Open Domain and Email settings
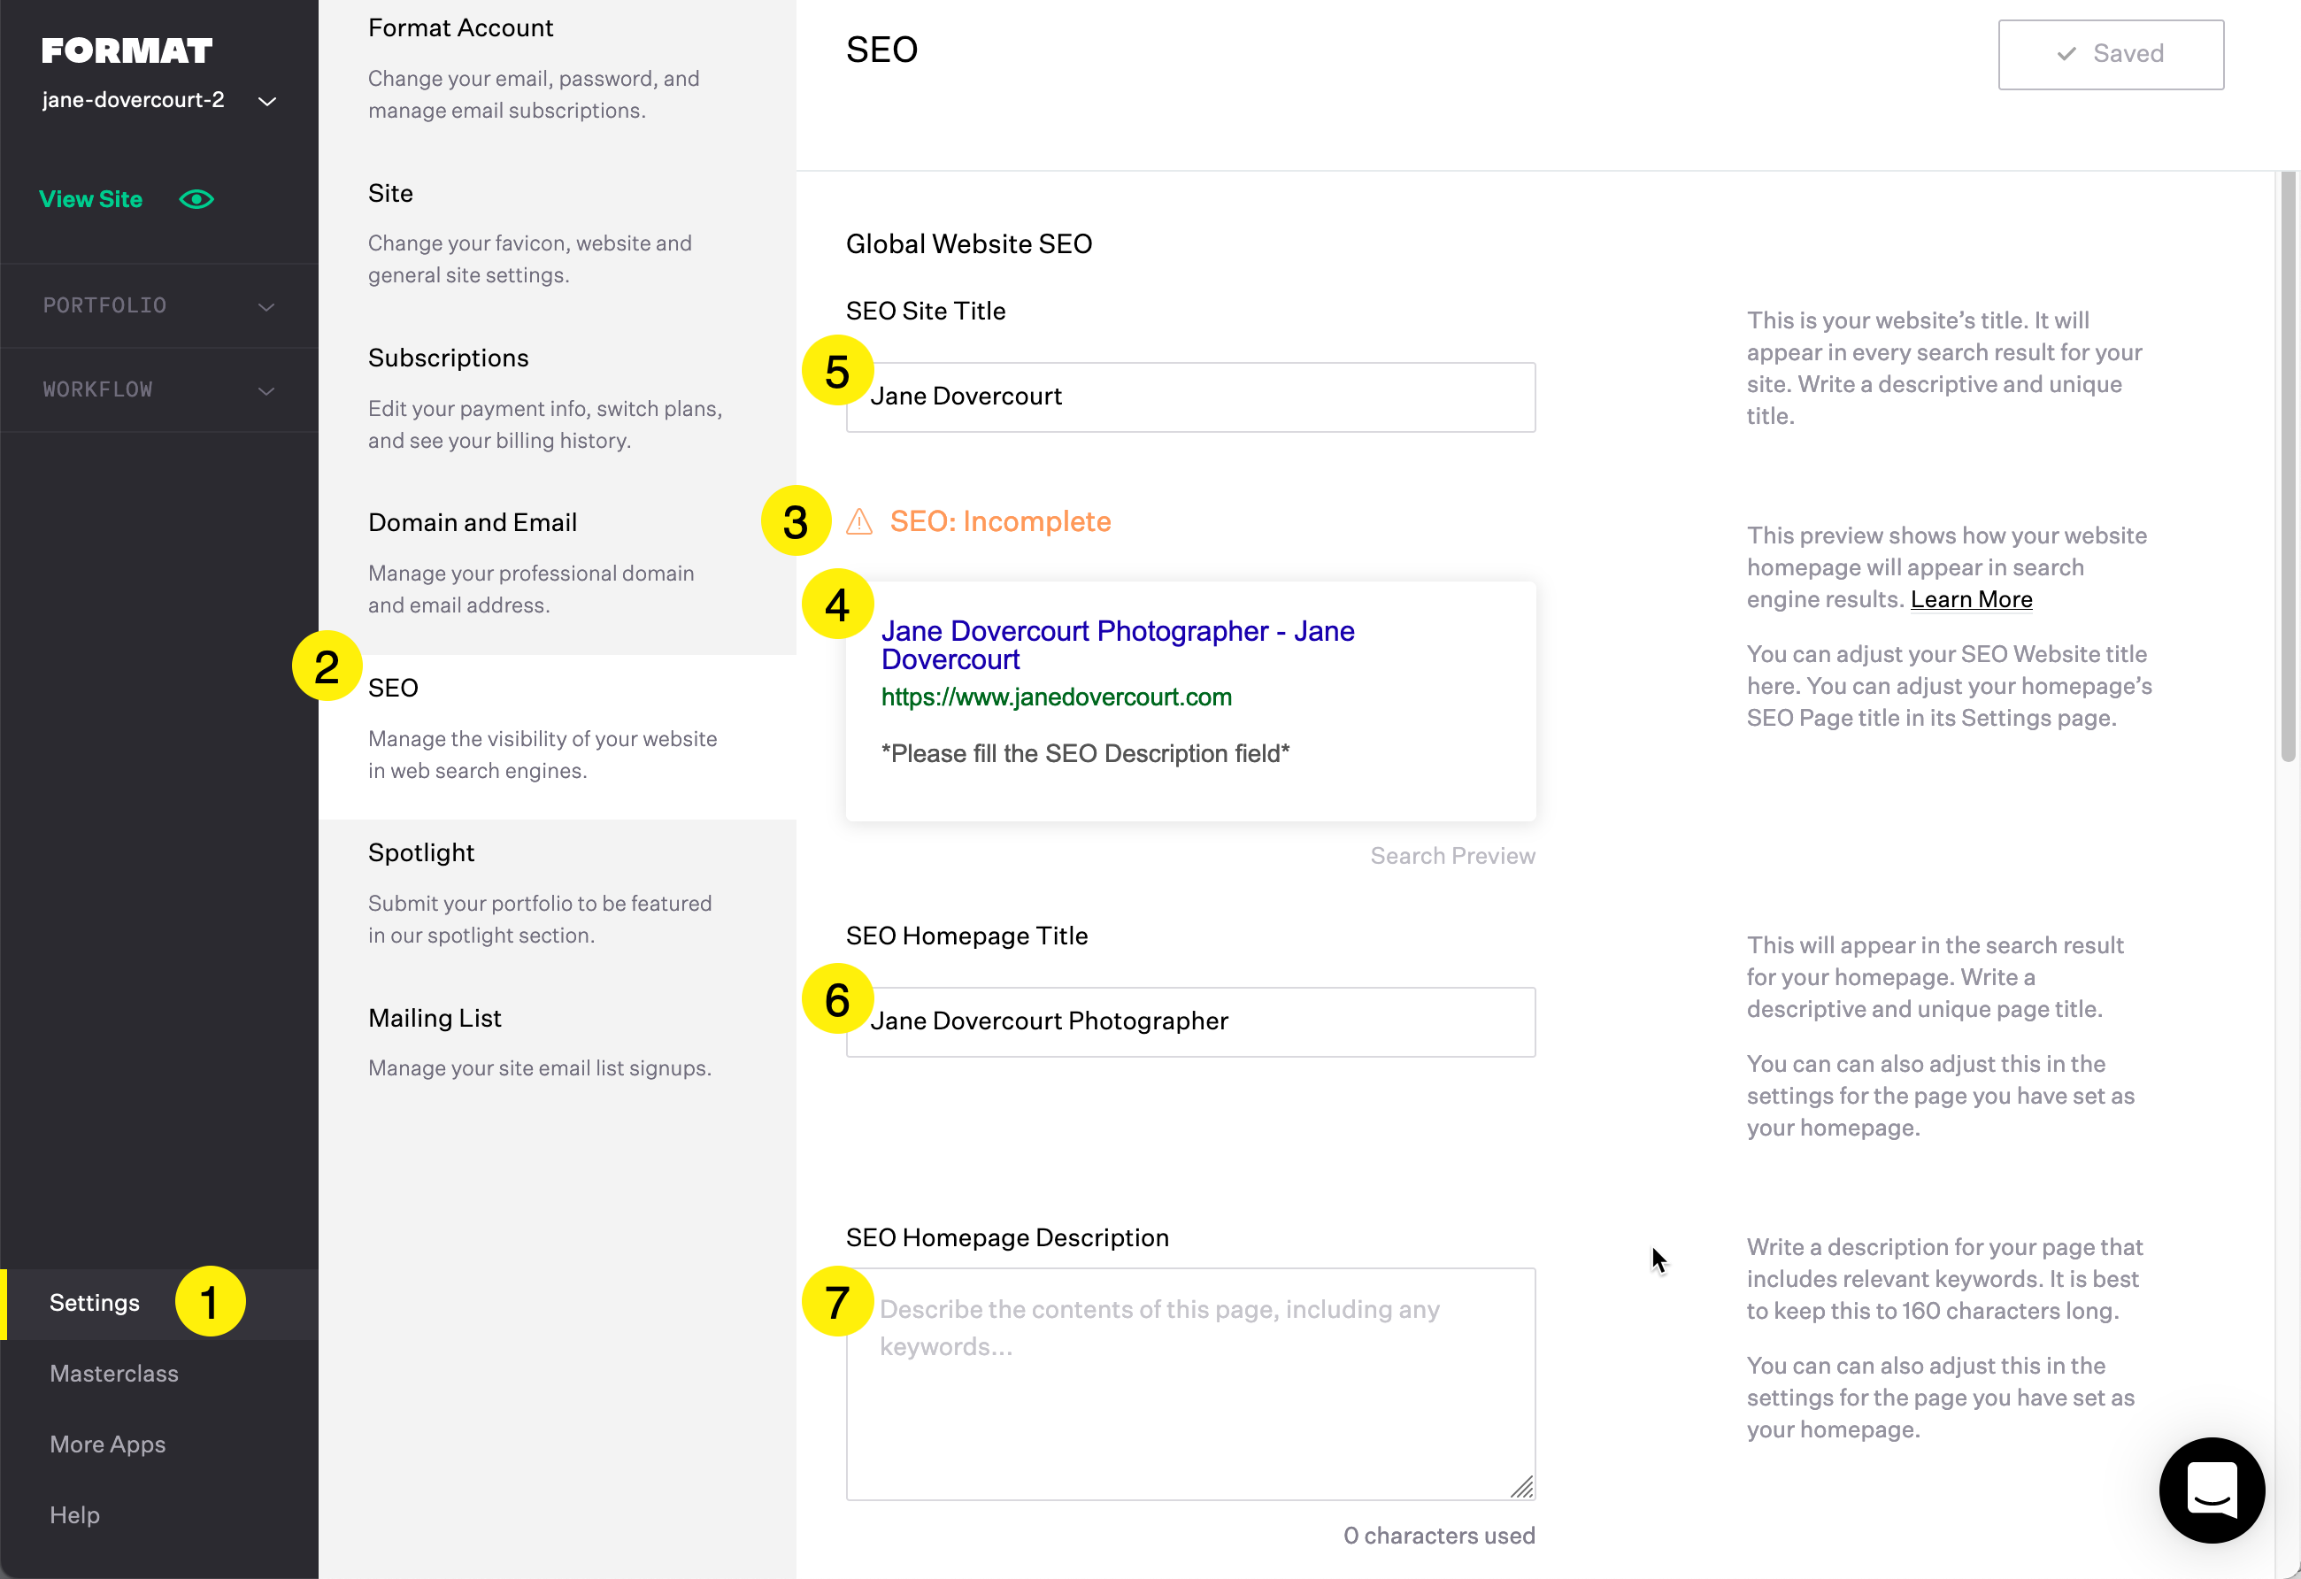The width and height of the screenshot is (2301, 1579). pos(473,521)
